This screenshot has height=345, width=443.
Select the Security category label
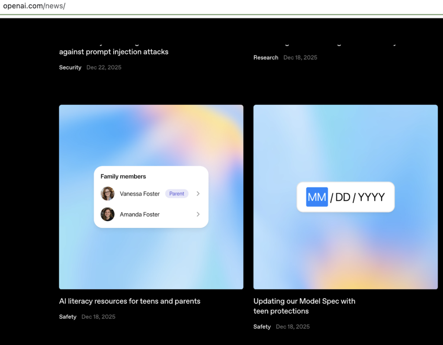coord(70,67)
